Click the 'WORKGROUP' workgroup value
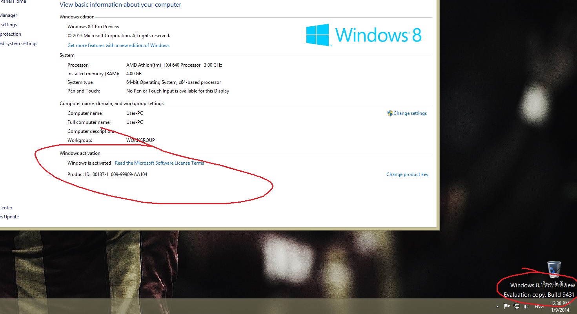The height and width of the screenshot is (314, 577). (140, 140)
